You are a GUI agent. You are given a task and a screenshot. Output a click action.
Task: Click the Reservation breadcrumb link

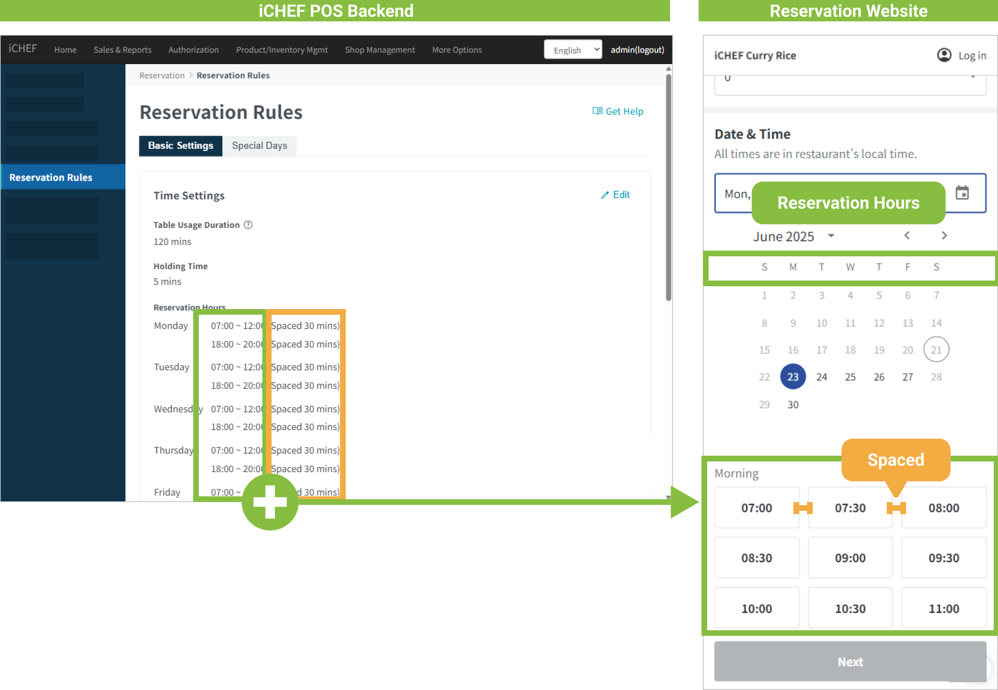coord(162,75)
